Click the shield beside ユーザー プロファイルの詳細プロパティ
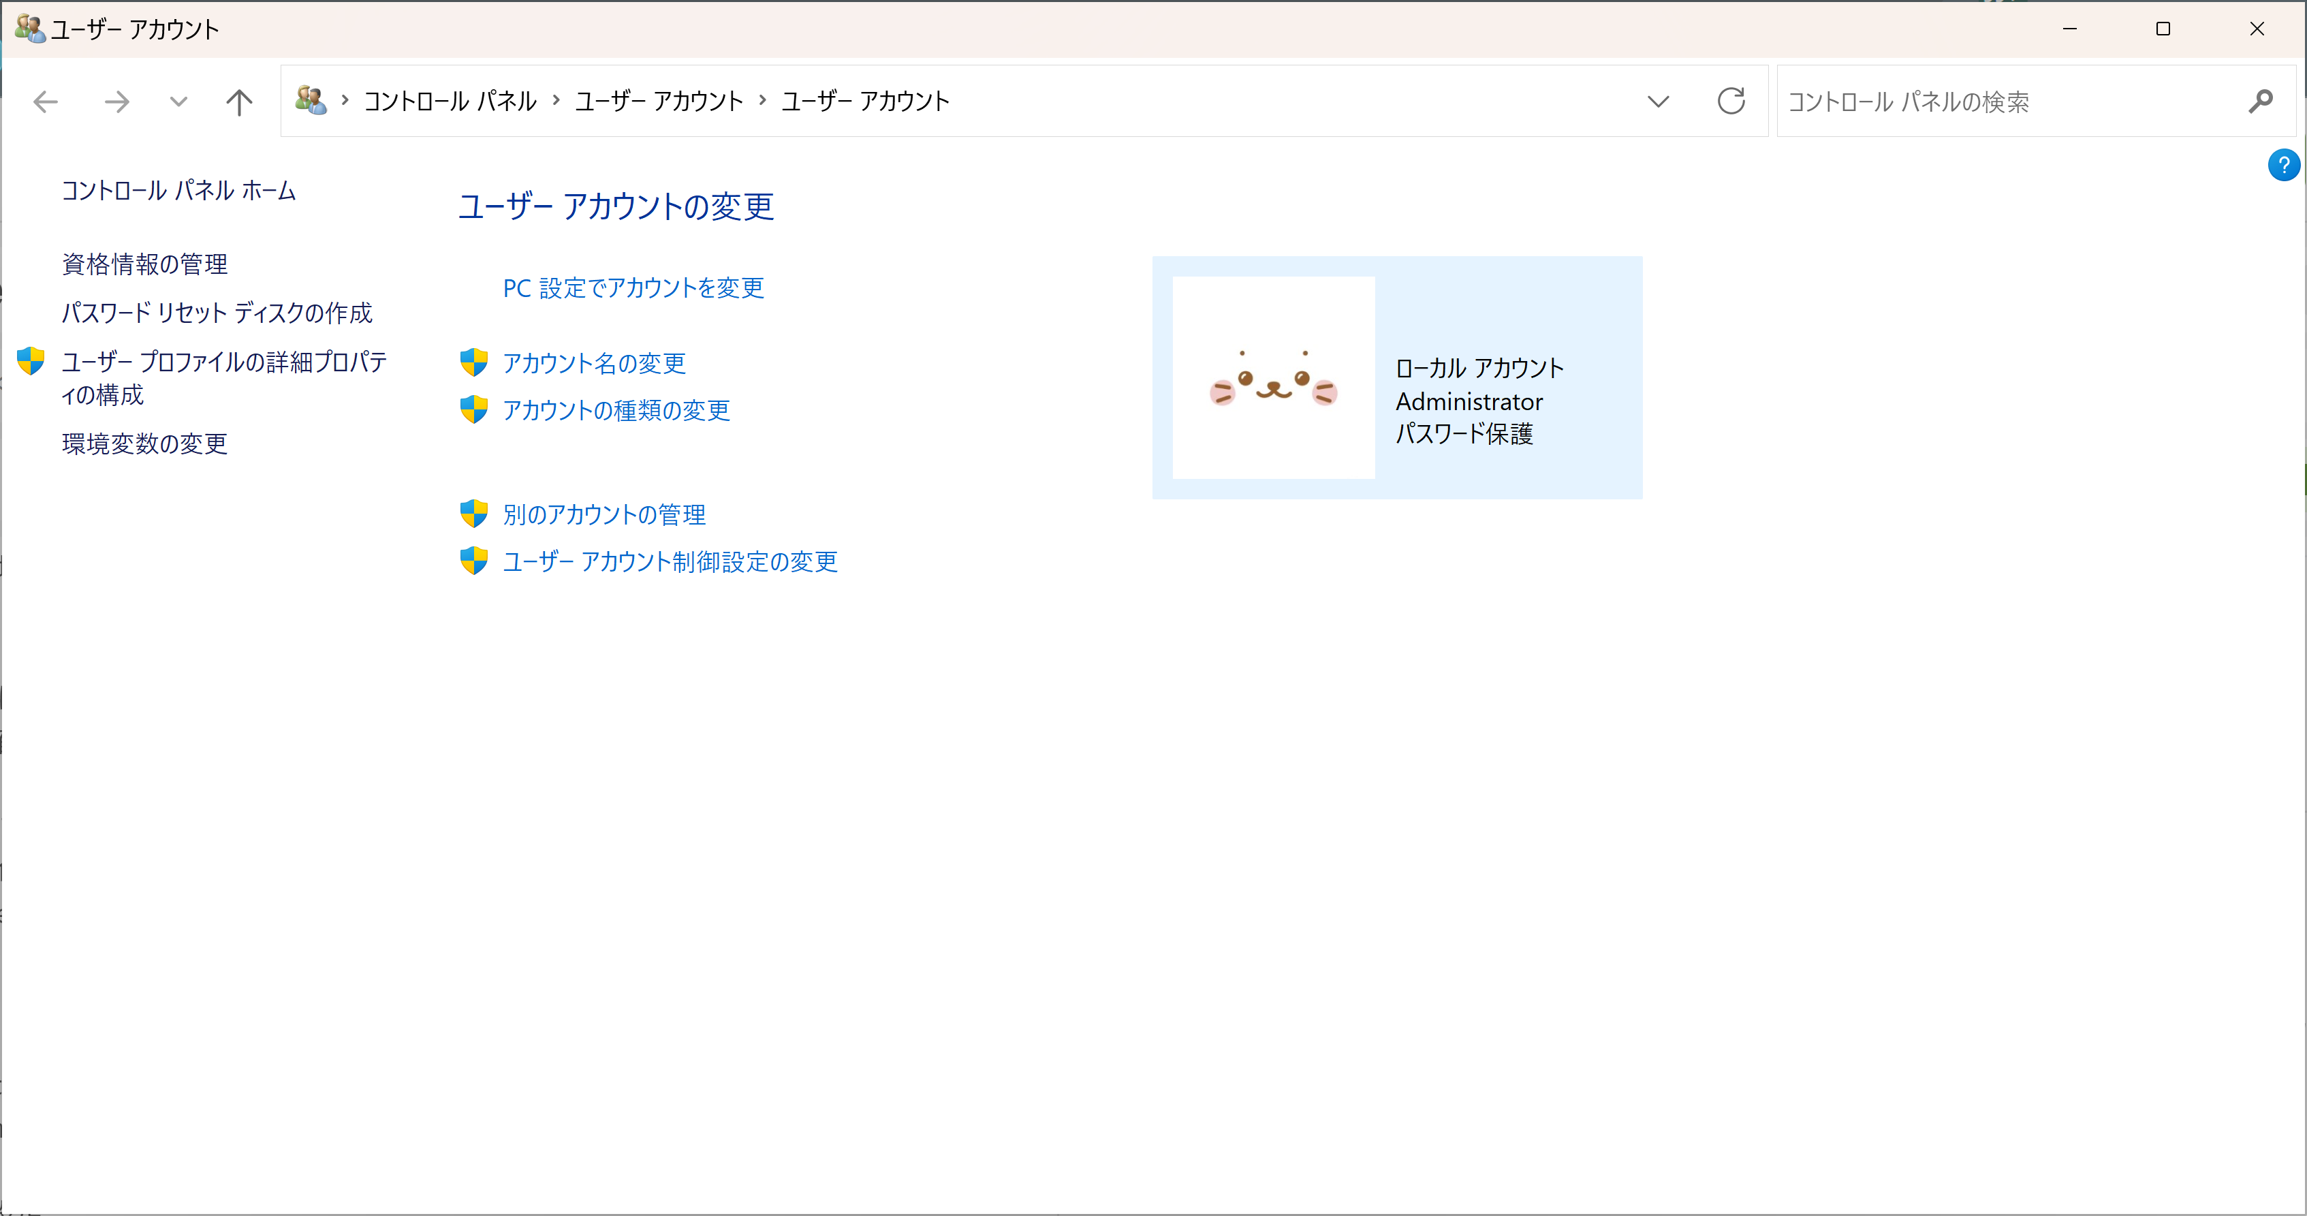This screenshot has width=2307, height=1216. tap(31, 362)
